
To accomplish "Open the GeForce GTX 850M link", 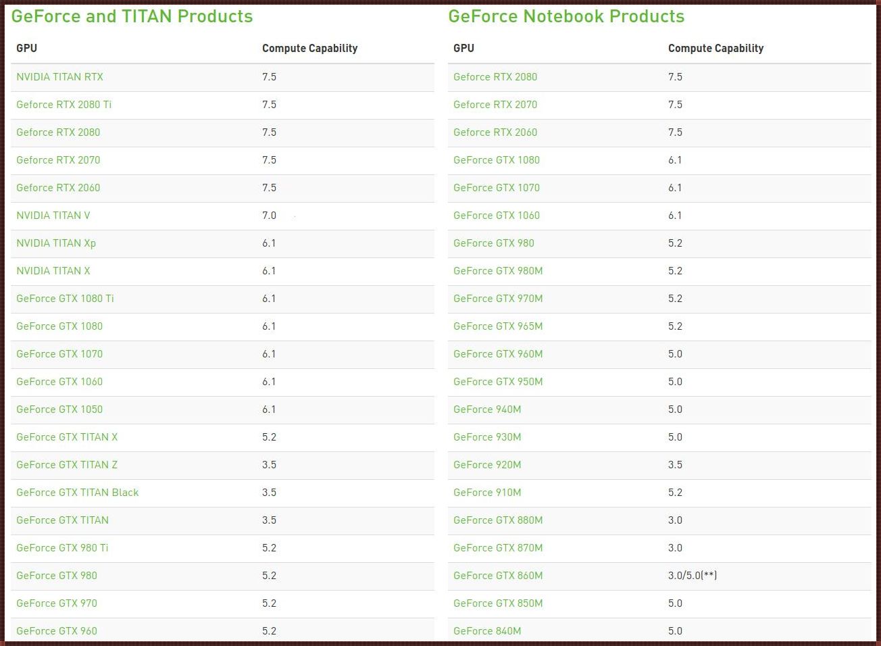I will pyautogui.click(x=498, y=603).
